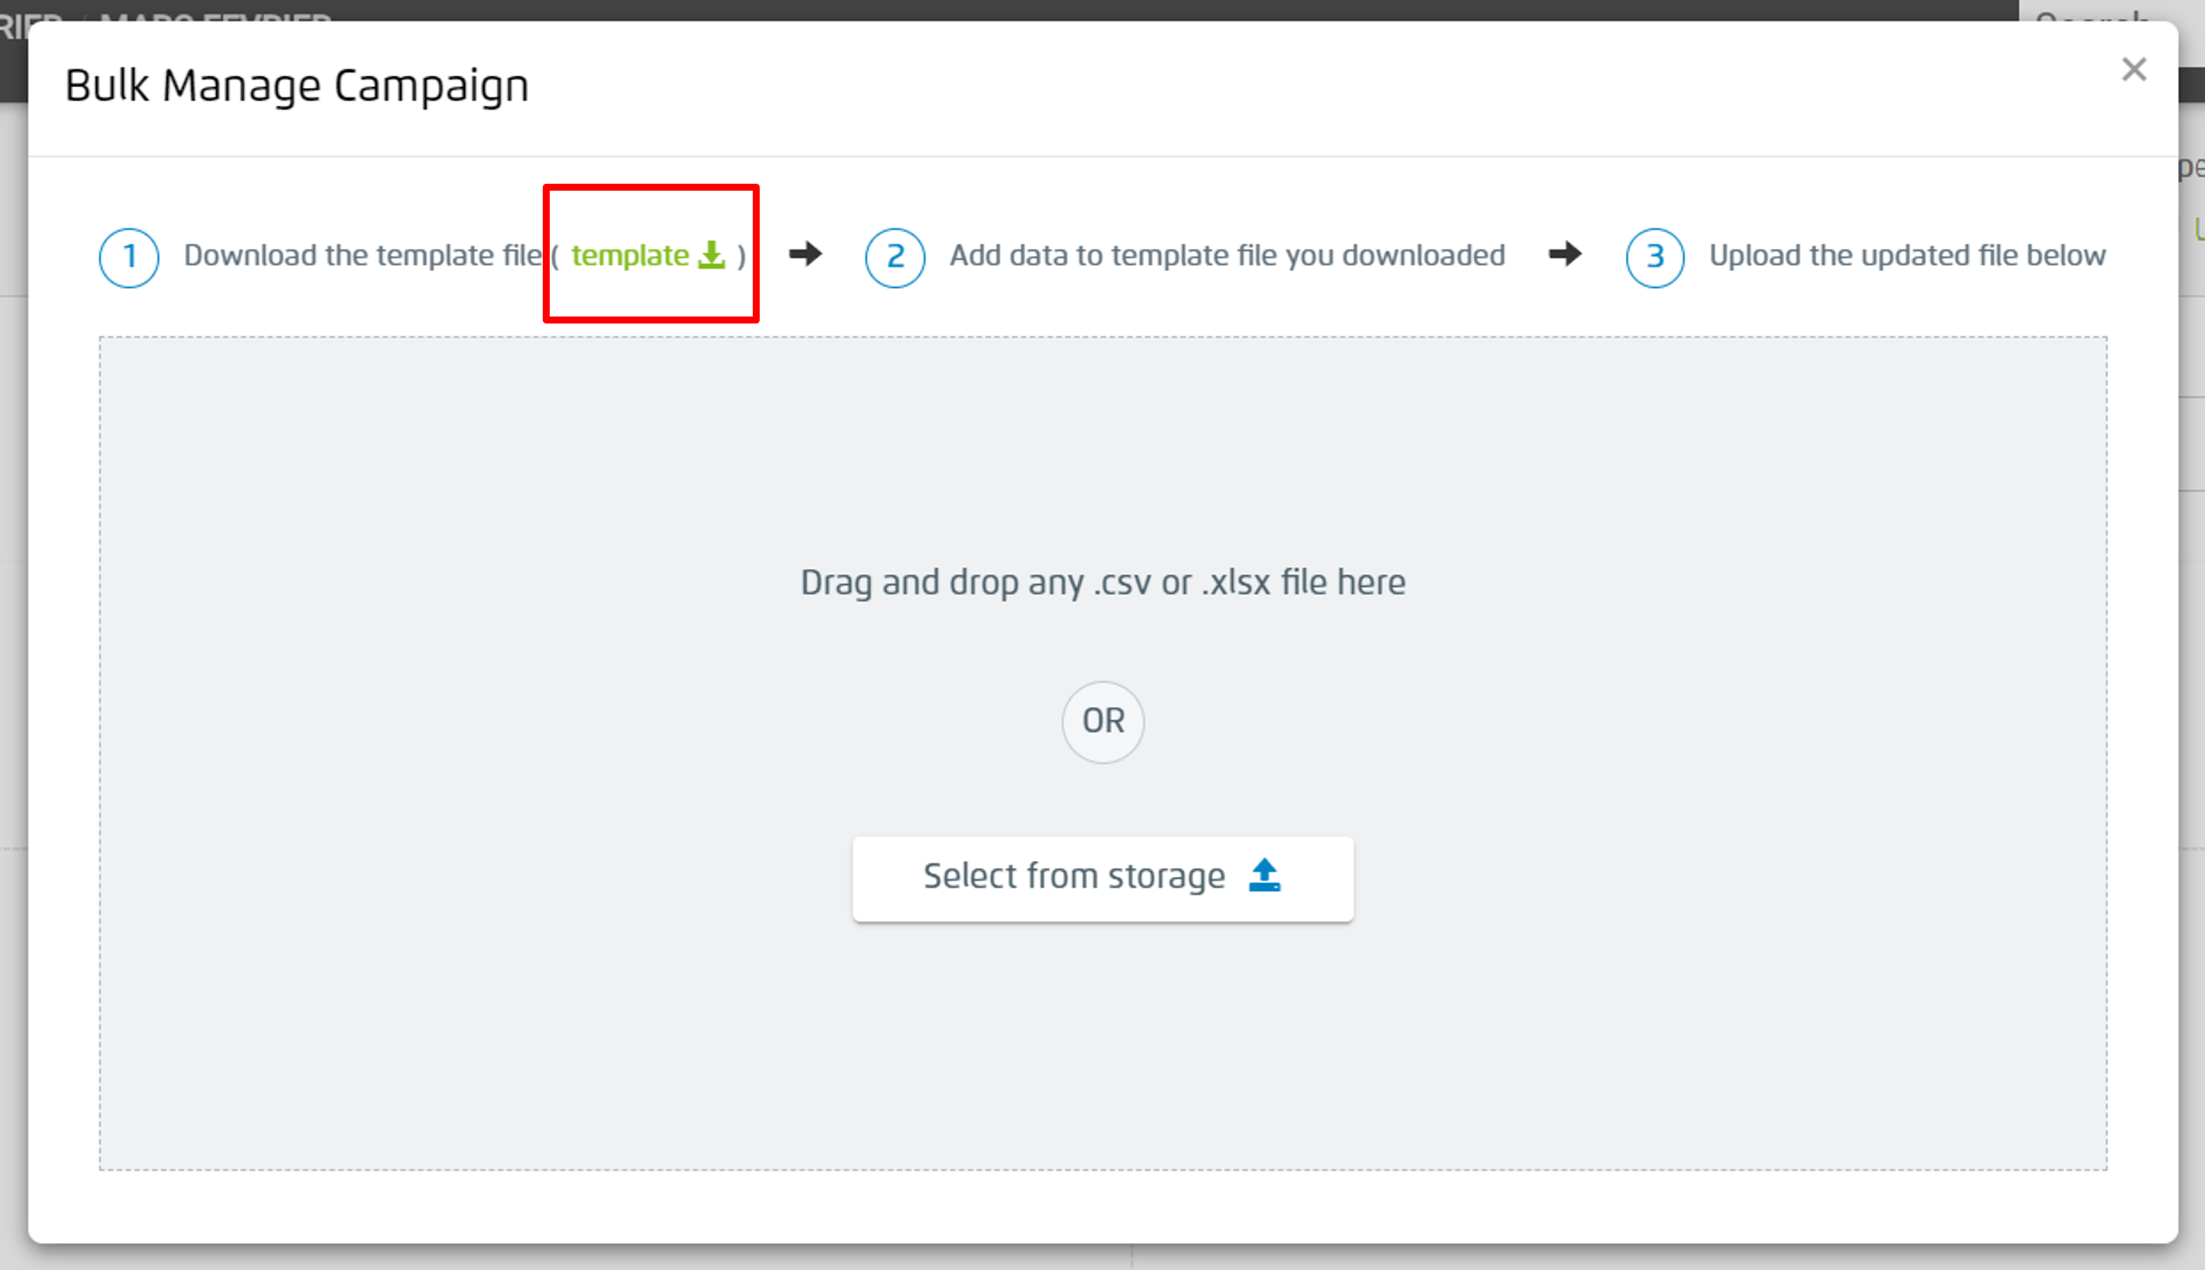Click the upload icon inside Select from storage

click(1264, 875)
